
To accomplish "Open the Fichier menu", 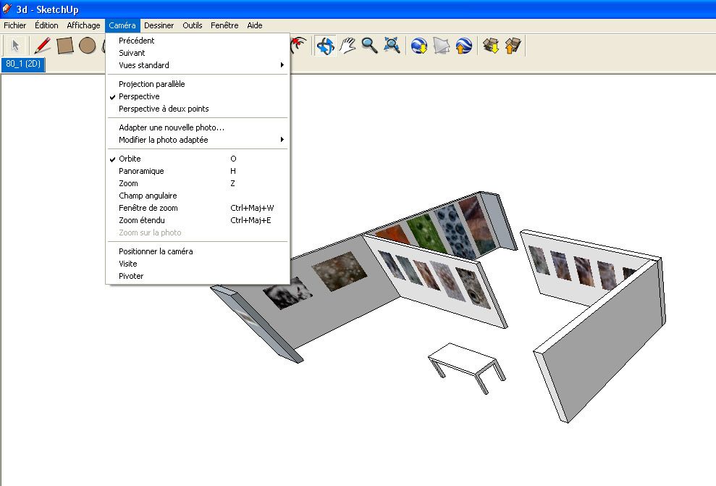I will [x=15, y=25].
